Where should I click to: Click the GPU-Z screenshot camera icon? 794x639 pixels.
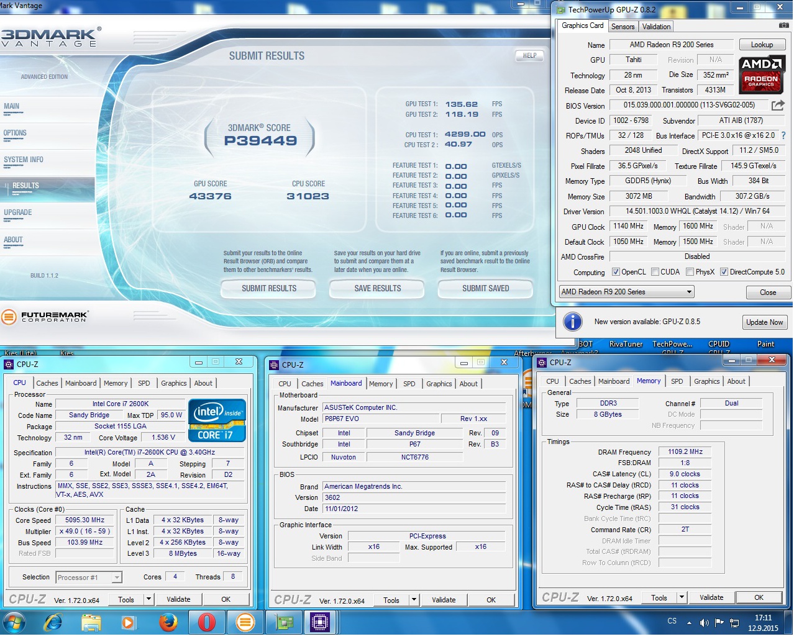click(783, 25)
